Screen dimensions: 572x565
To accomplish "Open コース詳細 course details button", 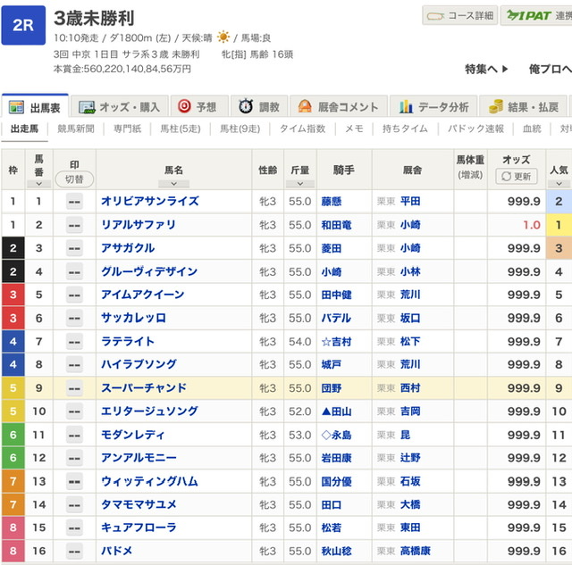I will tap(459, 16).
